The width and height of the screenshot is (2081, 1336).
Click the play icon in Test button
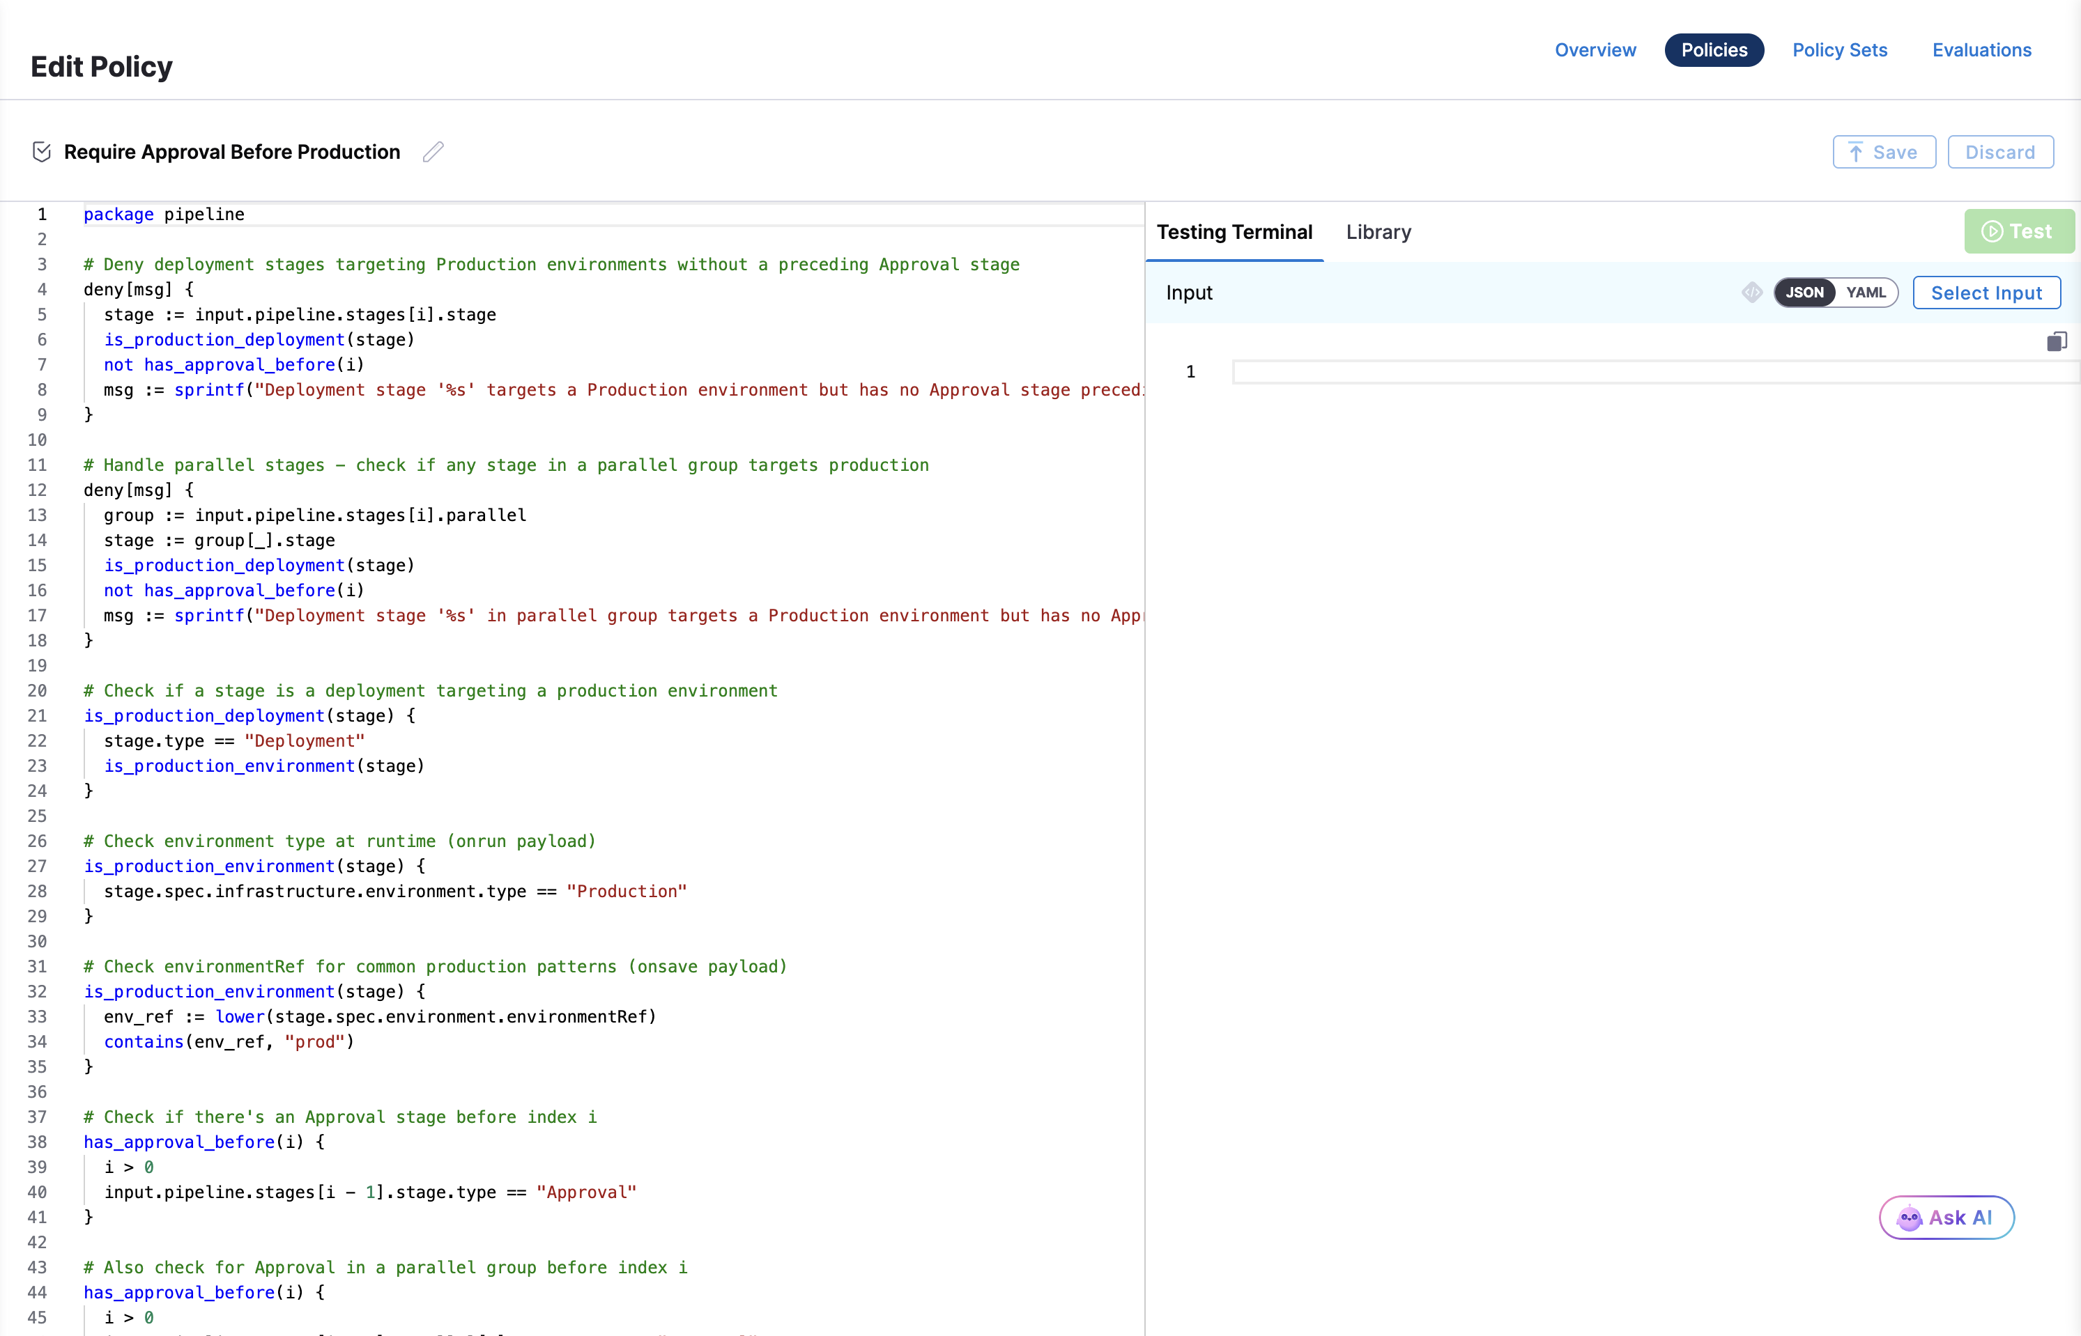pyautogui.click(x=1992, y=232)
